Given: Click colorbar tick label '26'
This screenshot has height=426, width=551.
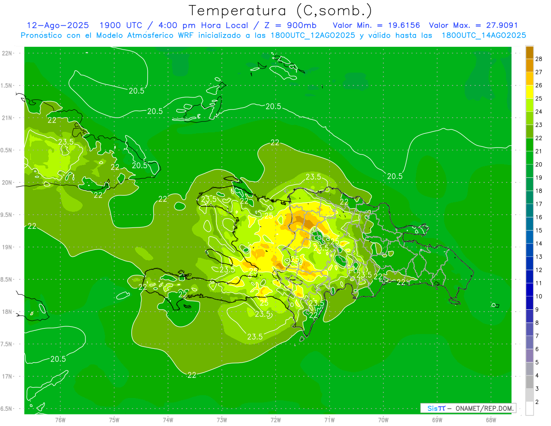Looking at the screenshot, I should pos(539,85).
